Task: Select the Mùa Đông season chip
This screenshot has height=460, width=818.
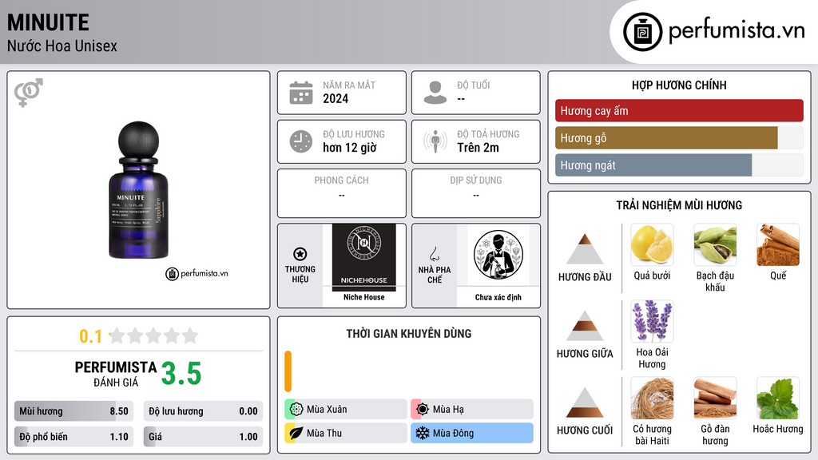Action: click(x=472, y=433)
